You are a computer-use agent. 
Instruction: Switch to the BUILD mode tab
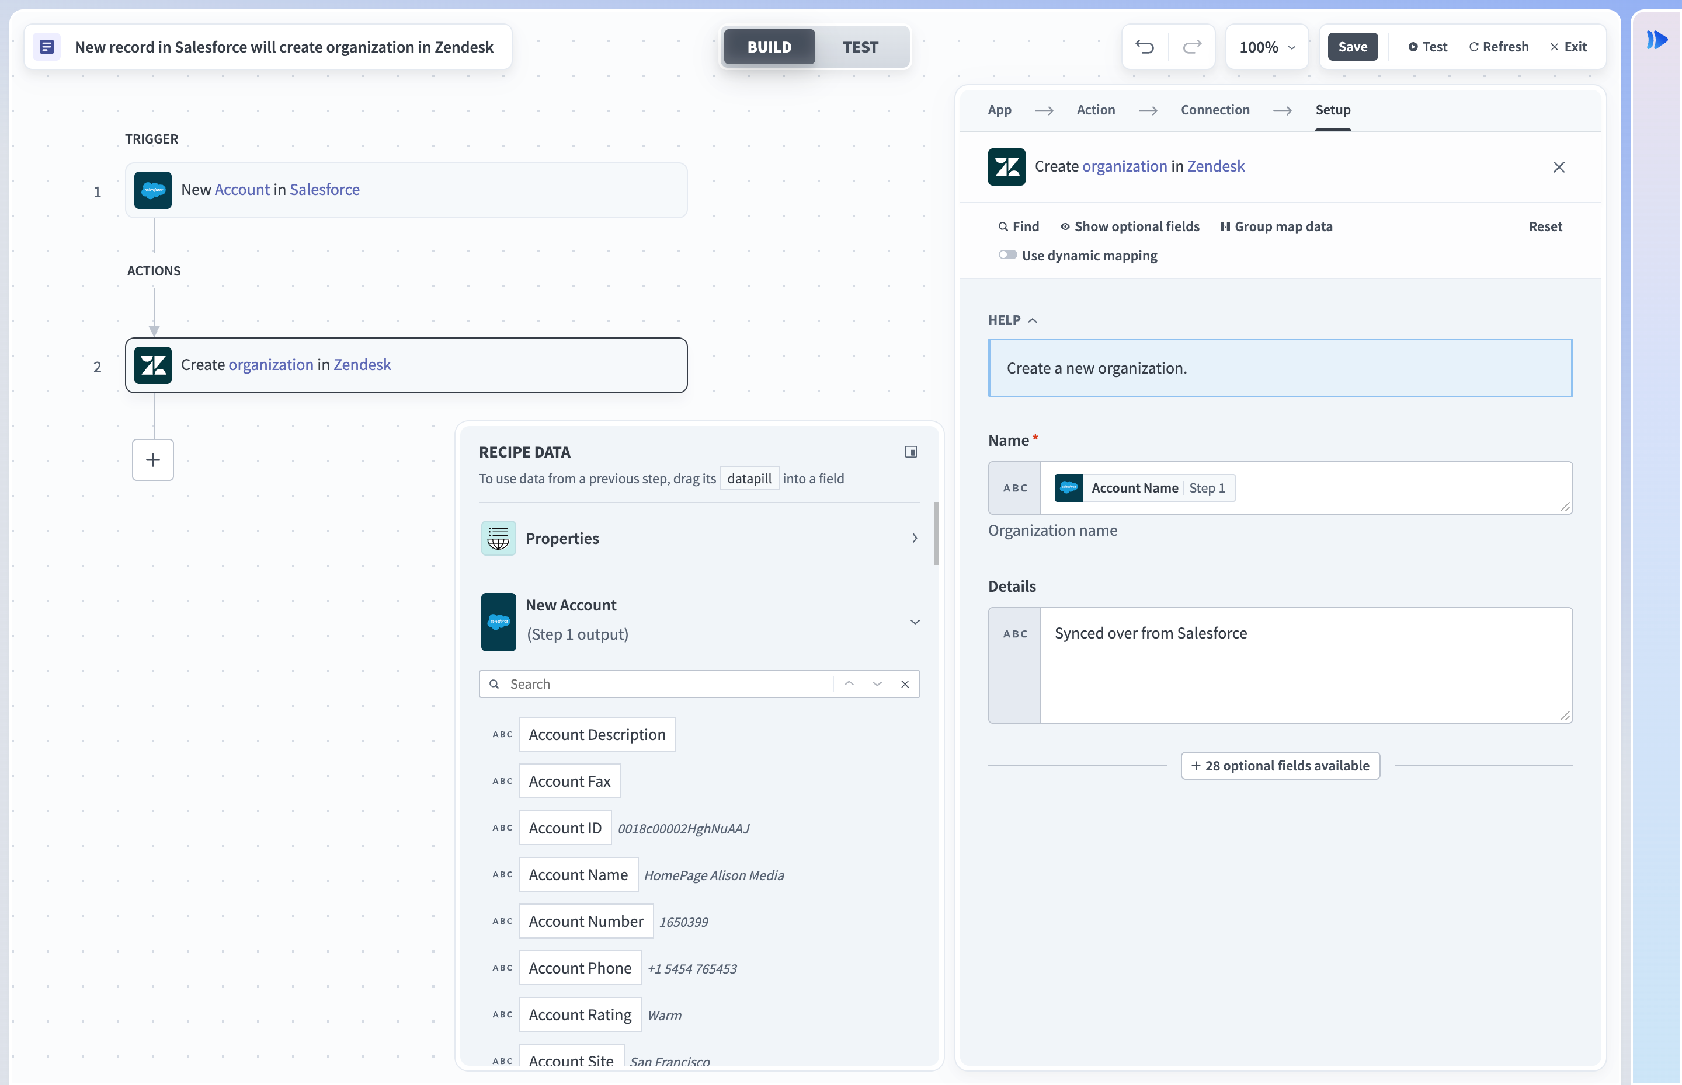pos(769,47)
